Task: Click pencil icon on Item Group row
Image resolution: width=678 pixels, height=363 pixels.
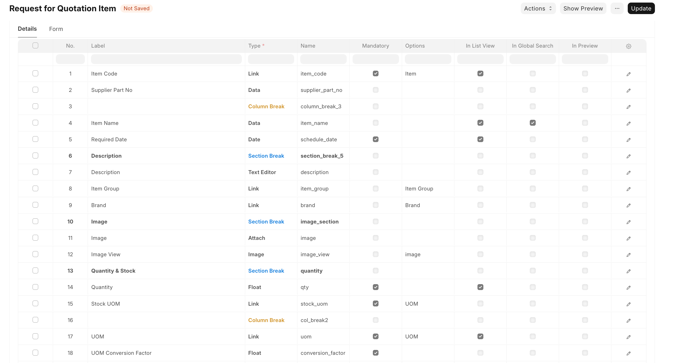Action: pos(628,189)
